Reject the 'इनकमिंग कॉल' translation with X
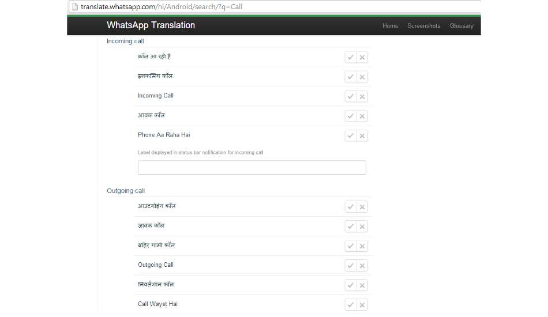The height and width of the screenshot is (317, 548). click(362, 77)
